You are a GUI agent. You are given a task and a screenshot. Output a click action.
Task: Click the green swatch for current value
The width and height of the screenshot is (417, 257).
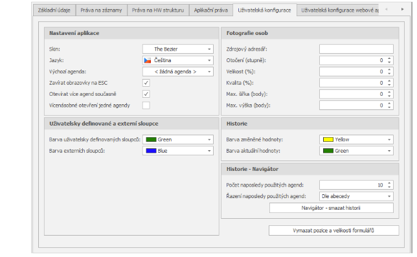coord(328,151)
